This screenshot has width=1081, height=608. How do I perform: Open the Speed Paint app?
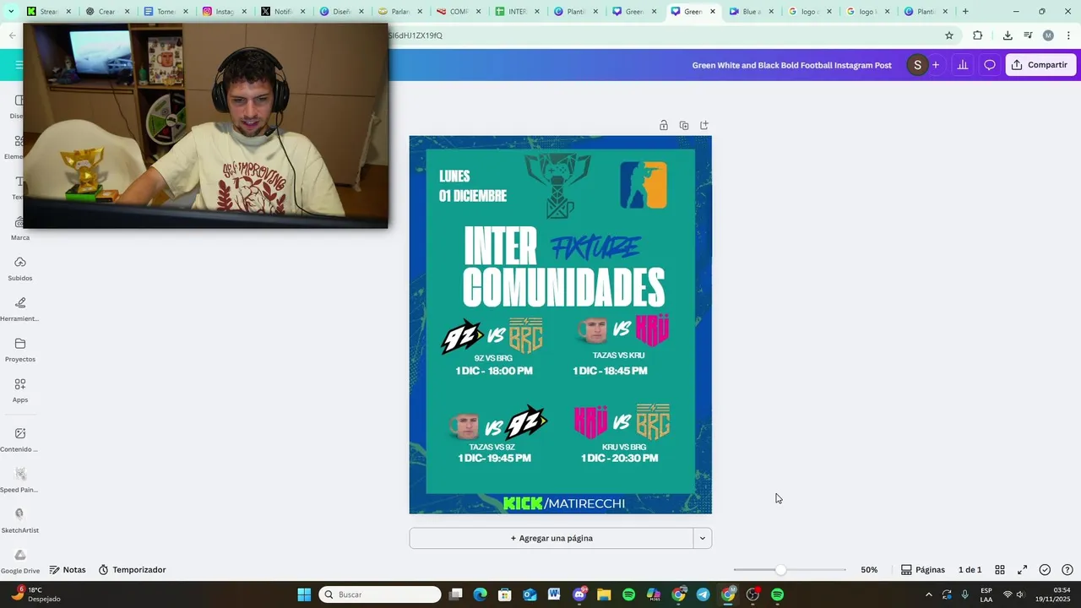(x=19, y=480)
